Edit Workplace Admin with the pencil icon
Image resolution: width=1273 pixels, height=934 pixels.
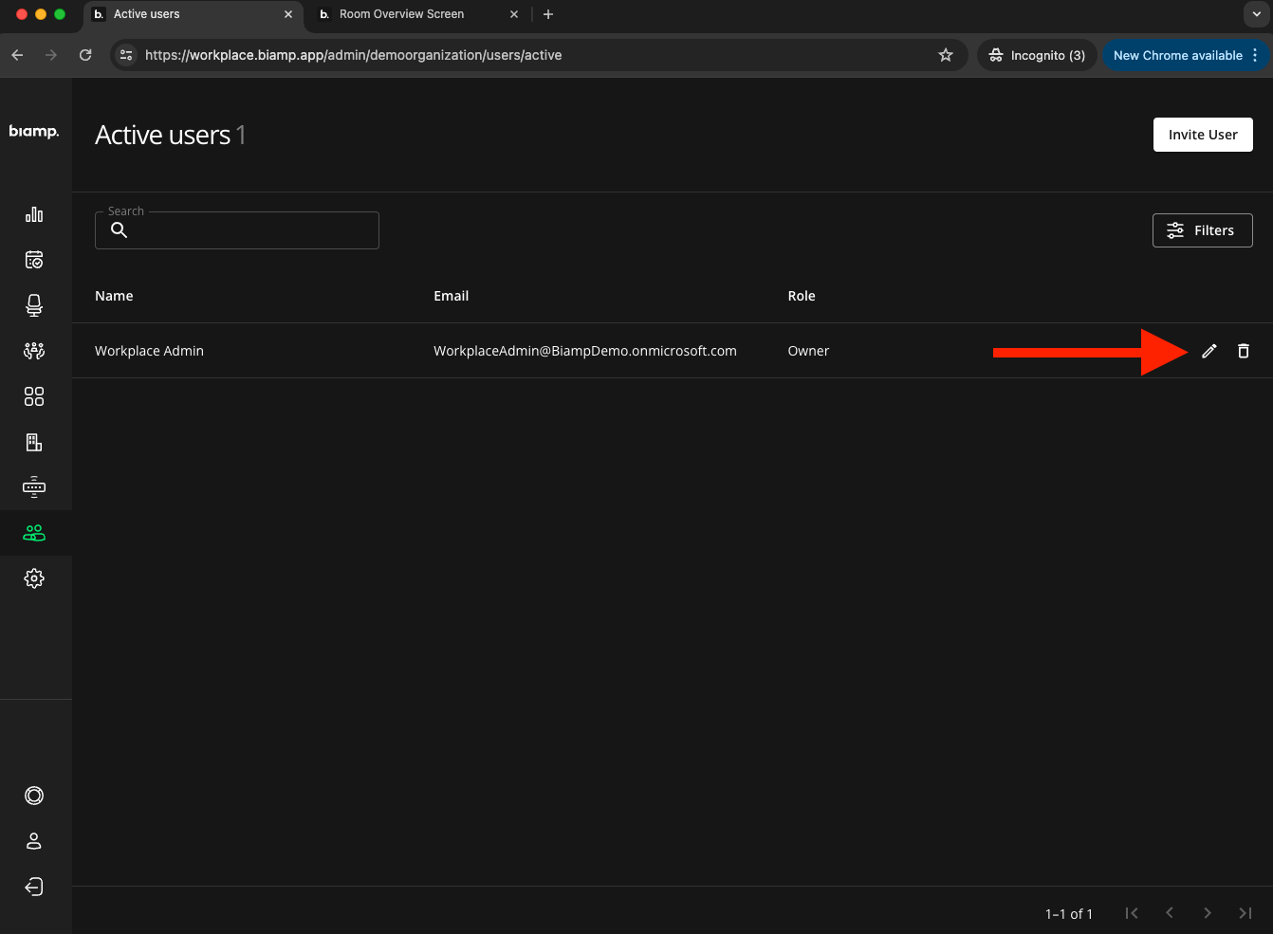click(1209, 351)
